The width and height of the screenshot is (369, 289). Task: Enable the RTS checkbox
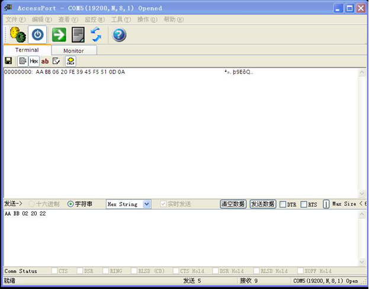click(x=304, y=204)
